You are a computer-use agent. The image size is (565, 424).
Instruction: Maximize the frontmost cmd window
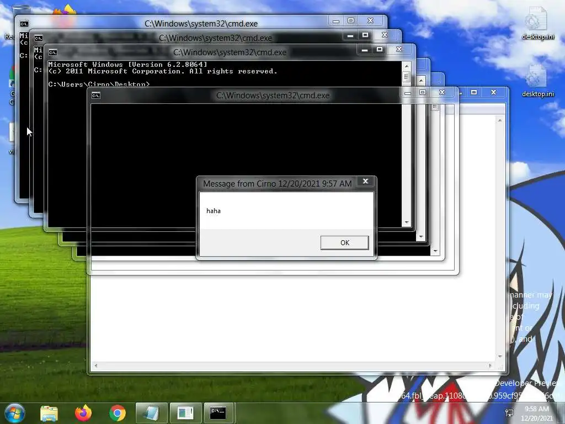423,93
